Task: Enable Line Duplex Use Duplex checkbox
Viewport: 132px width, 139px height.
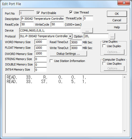Action: (104, 46)
